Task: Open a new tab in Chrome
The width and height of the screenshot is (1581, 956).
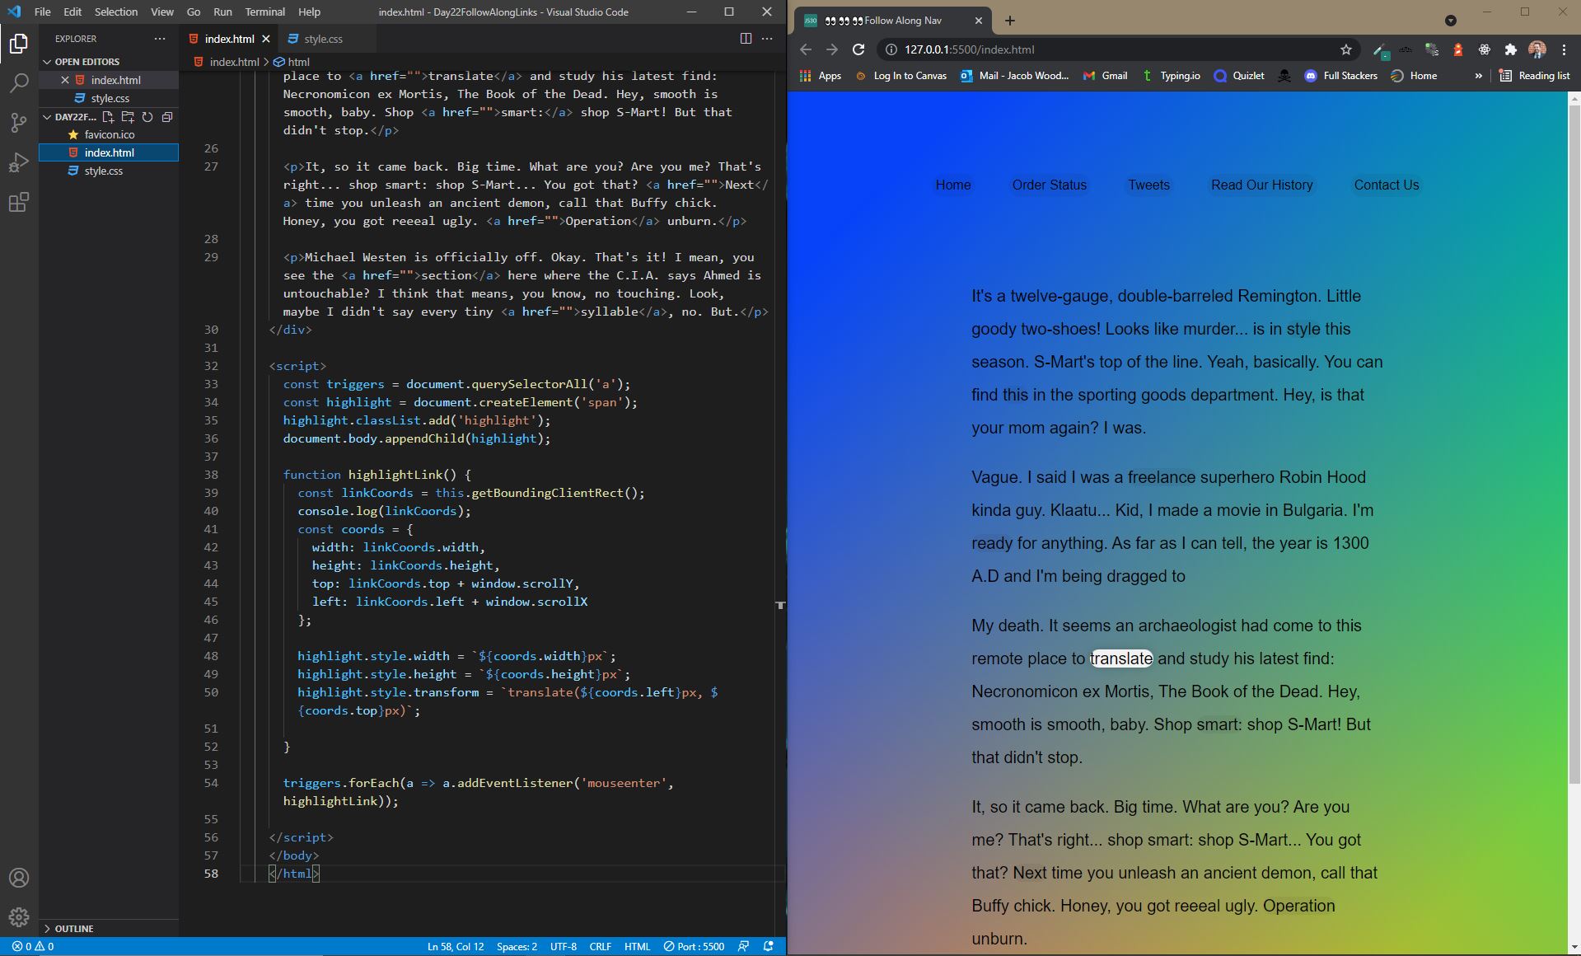Action: (x=1010, y=21)
